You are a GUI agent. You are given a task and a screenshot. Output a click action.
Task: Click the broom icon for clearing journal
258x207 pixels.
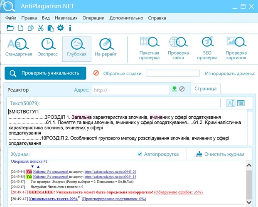199,154
